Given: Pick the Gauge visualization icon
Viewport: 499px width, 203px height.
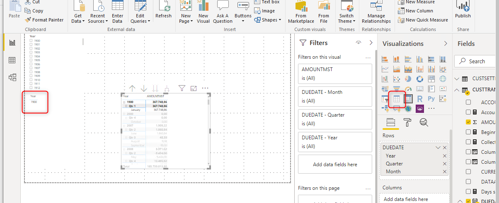Looking at the screenshot, I should pos(408,88).
